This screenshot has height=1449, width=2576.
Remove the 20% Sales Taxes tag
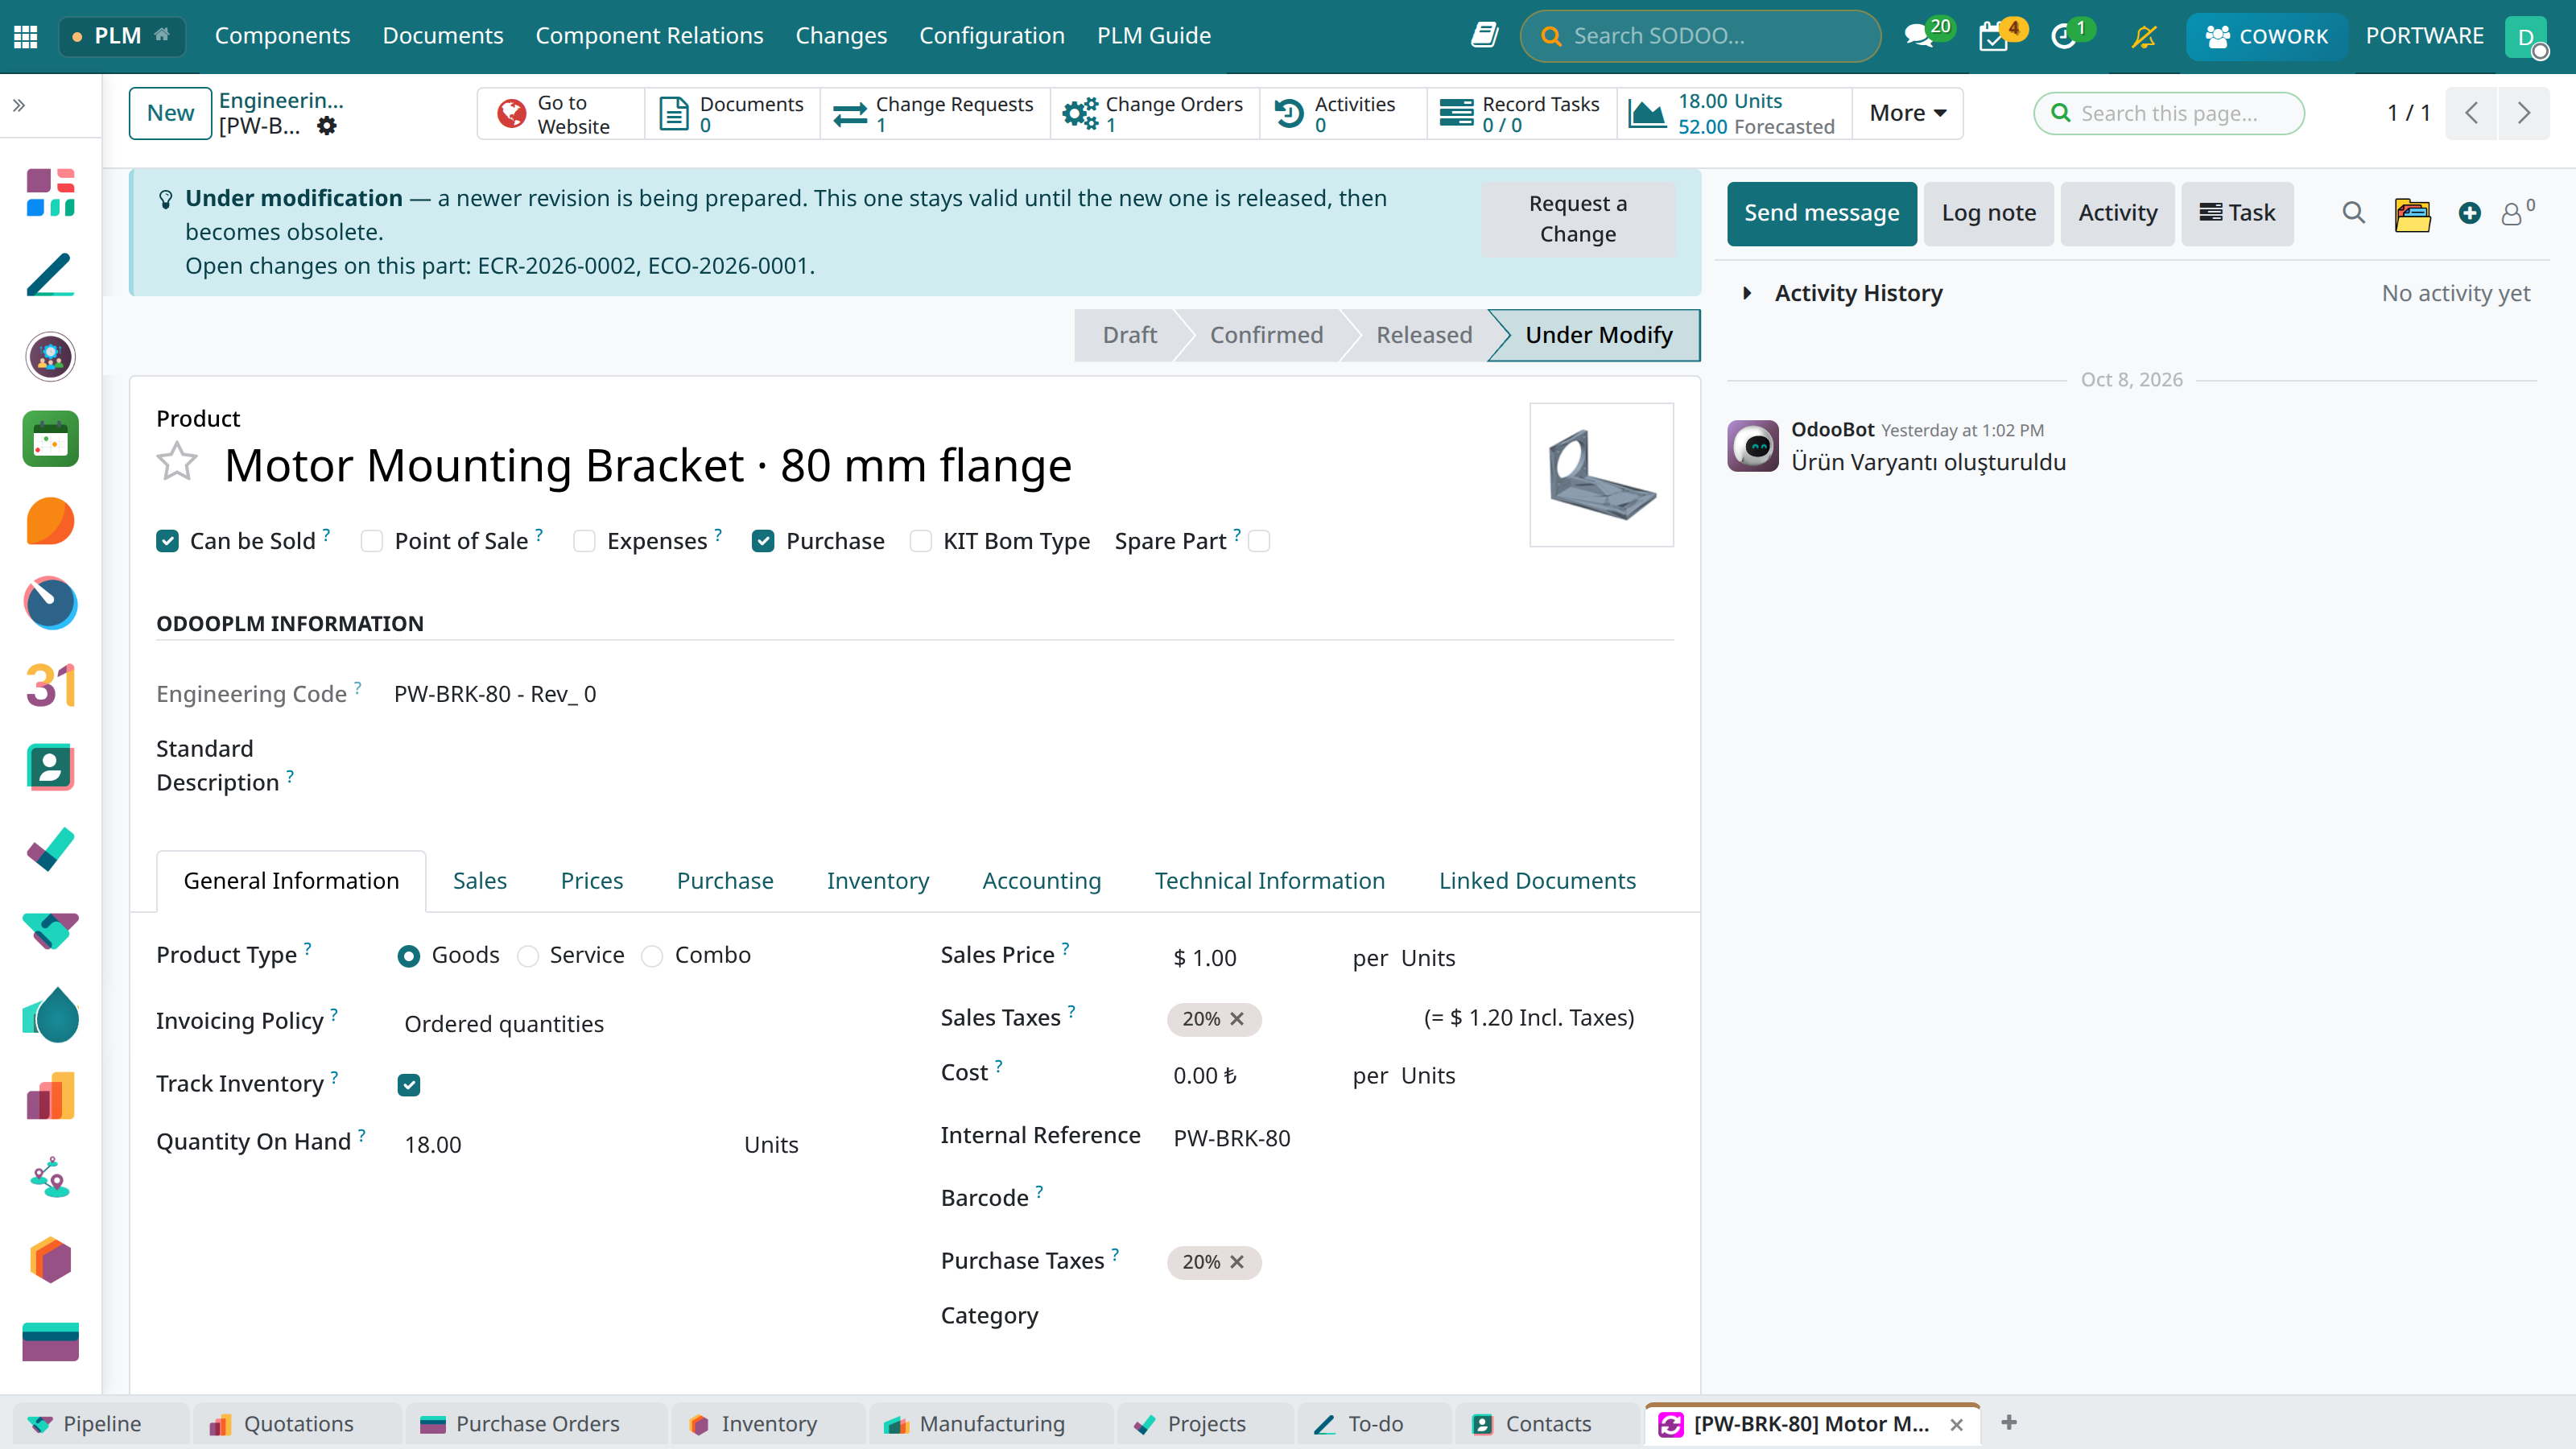pos(1237,1019)
